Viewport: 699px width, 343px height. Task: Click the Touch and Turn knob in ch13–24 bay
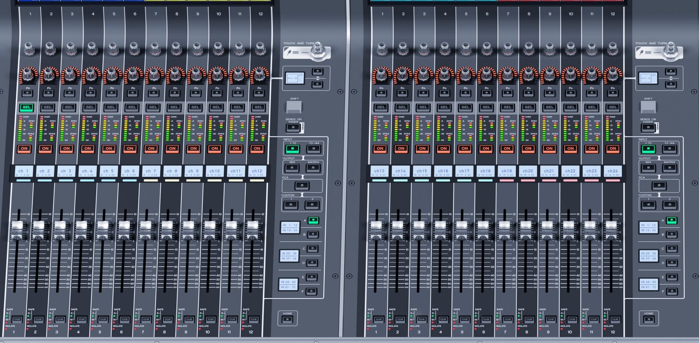670,51
